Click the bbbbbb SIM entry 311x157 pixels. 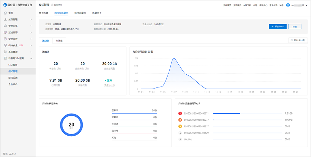[x=188, y=139]
